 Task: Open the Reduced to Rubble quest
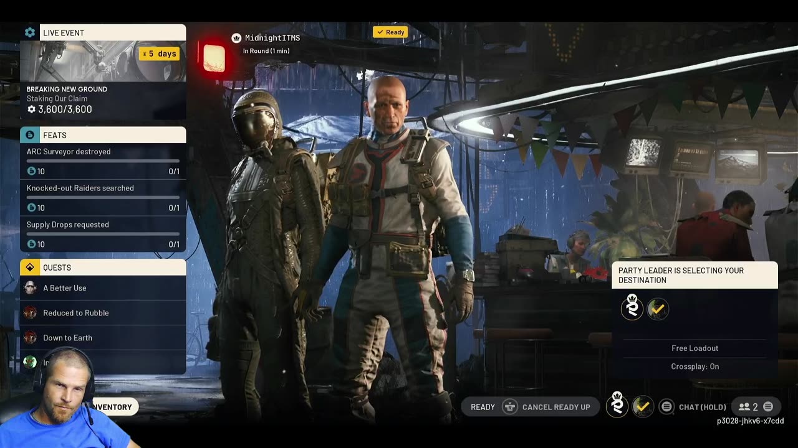point(103,313)
